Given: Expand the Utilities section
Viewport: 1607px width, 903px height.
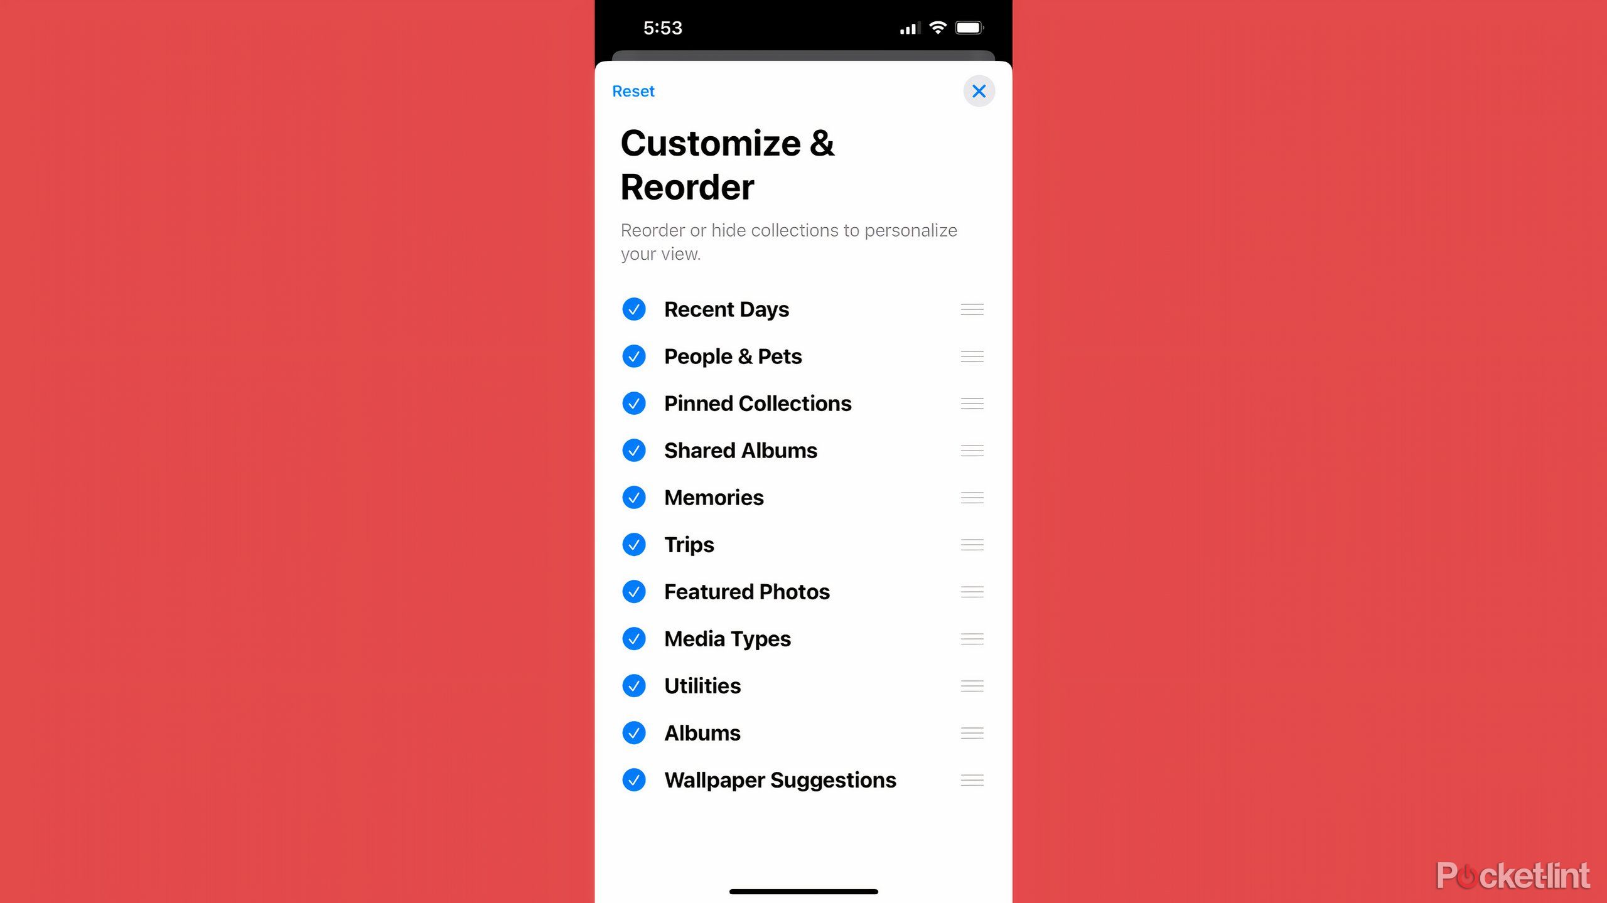Looking at the screenshot, I should [702, 685].
